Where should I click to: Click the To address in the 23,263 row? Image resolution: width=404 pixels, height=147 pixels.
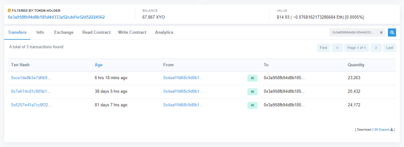[285, 78]
